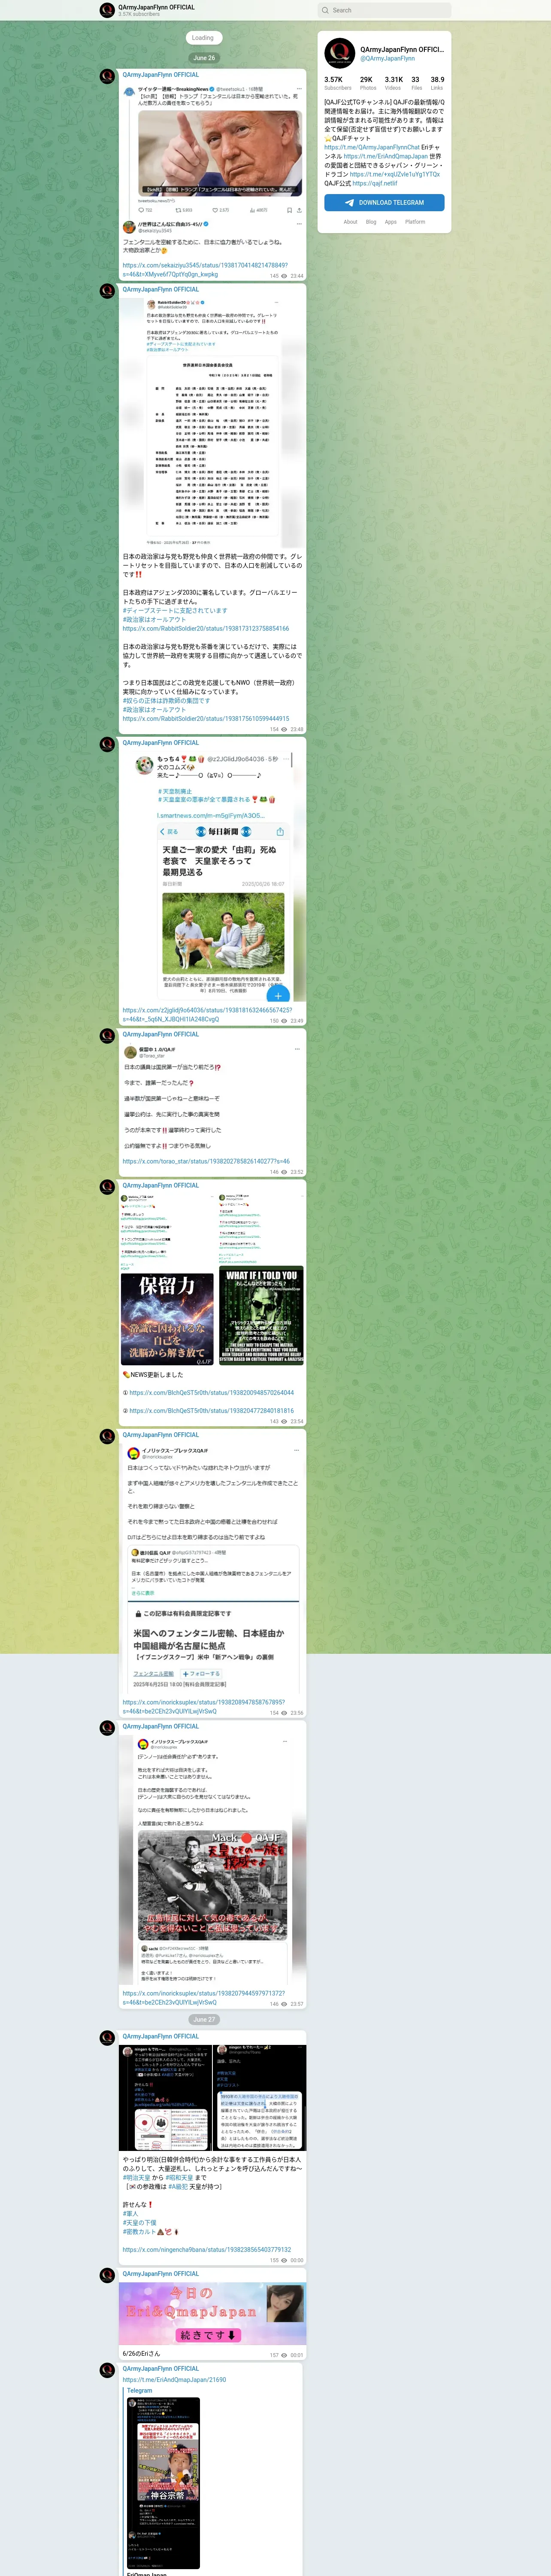Open hashtag #明治天皇
The height and width of the screenshot is (2576, 551).
[x=136, y=2177]
